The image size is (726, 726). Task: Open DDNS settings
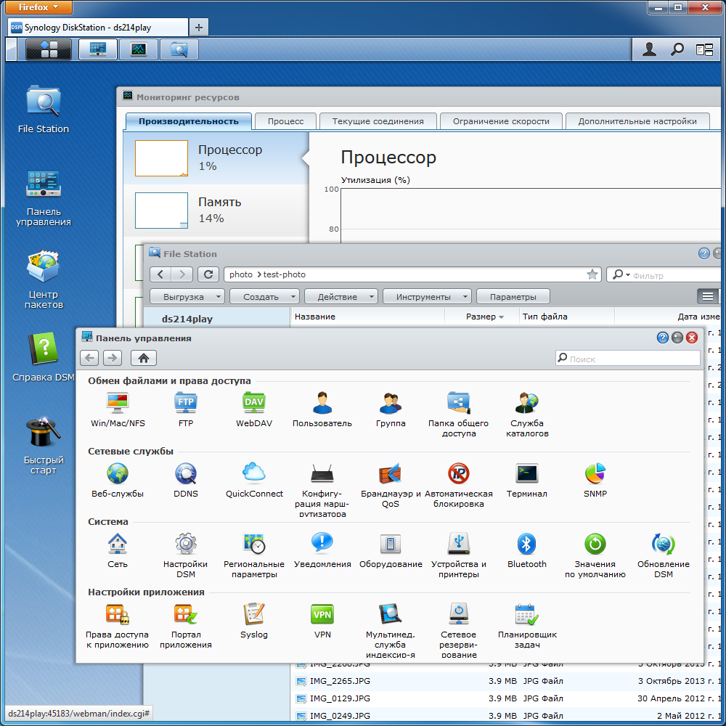click(x=186, y=480)
